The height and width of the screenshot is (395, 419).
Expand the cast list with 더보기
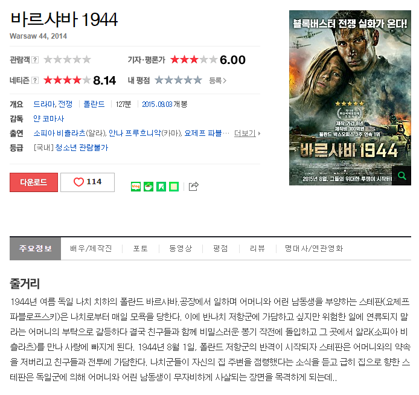click(x=247, y=133)
